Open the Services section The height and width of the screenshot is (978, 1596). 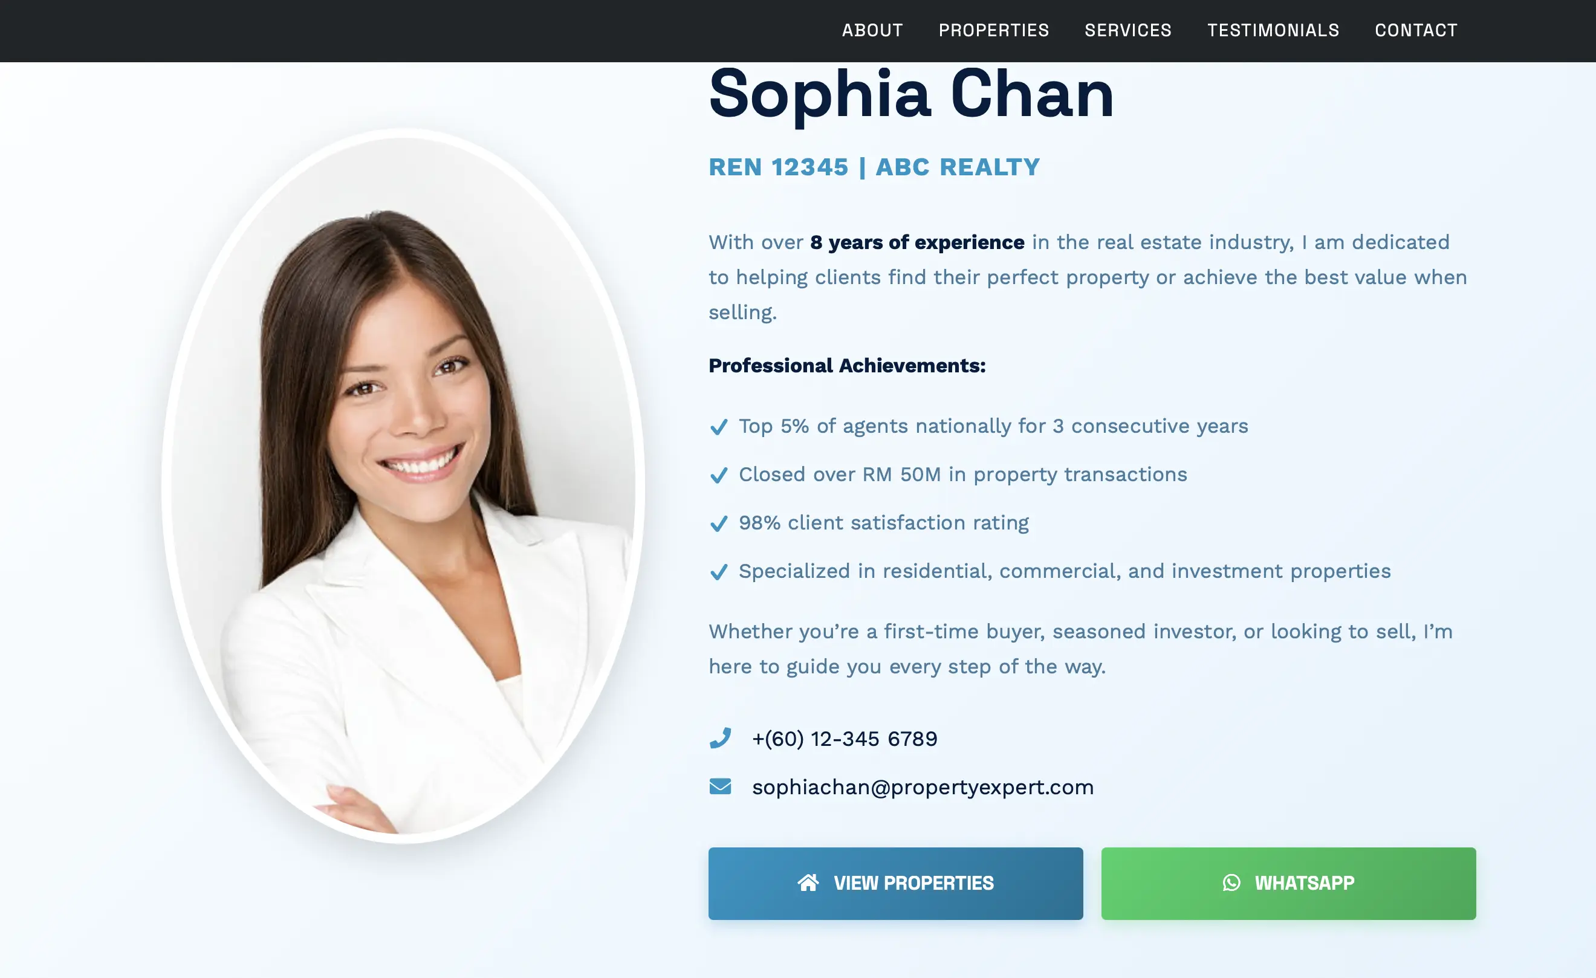[x=1127, y=30]
